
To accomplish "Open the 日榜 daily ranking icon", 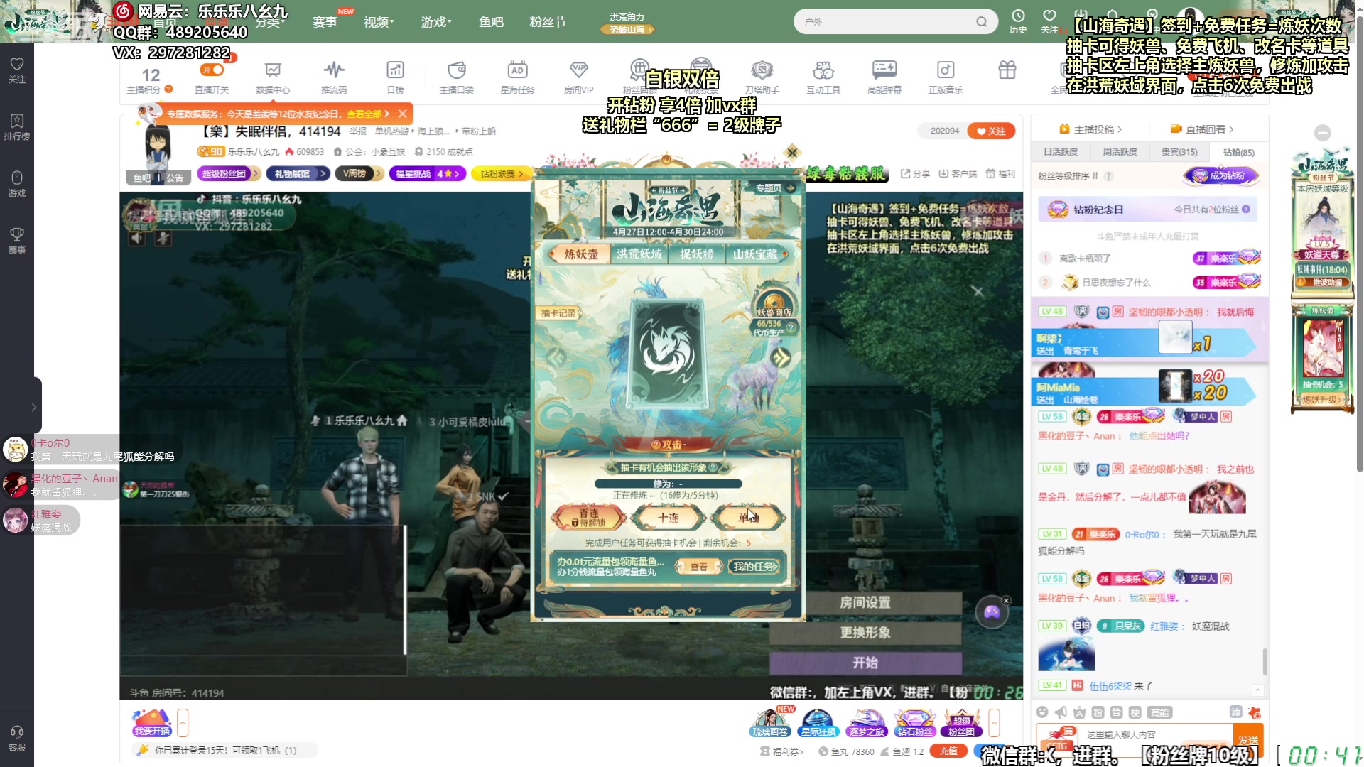I will coord(395,77).
